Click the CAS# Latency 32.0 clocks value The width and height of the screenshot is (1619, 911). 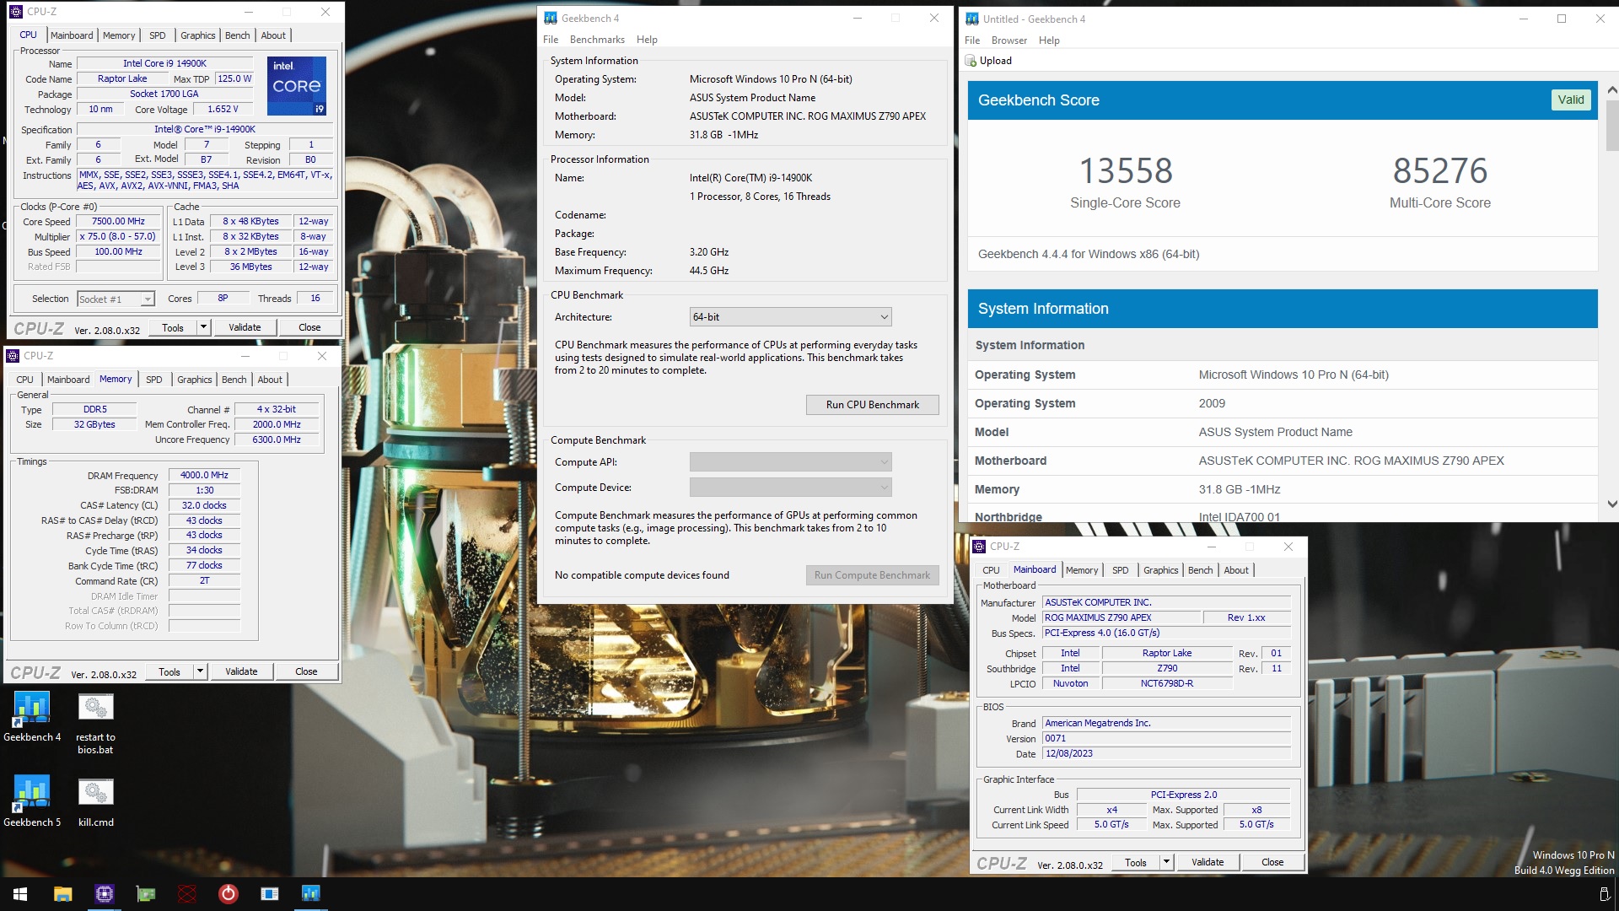204,506
